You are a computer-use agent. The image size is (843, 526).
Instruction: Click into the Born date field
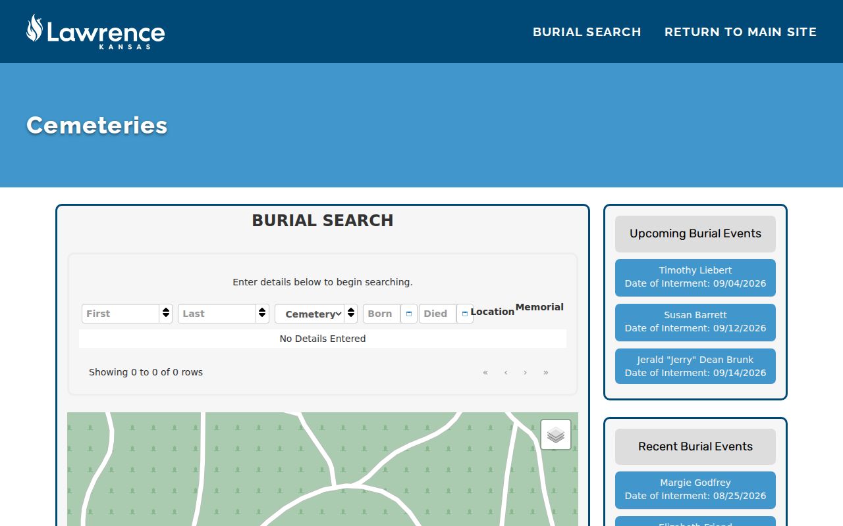click(x=382, y=314)
